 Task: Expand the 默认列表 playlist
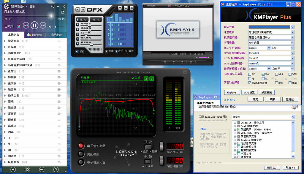[5, 41]
